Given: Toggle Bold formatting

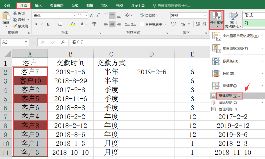Looking at the screenshot, I should (36, 24).
